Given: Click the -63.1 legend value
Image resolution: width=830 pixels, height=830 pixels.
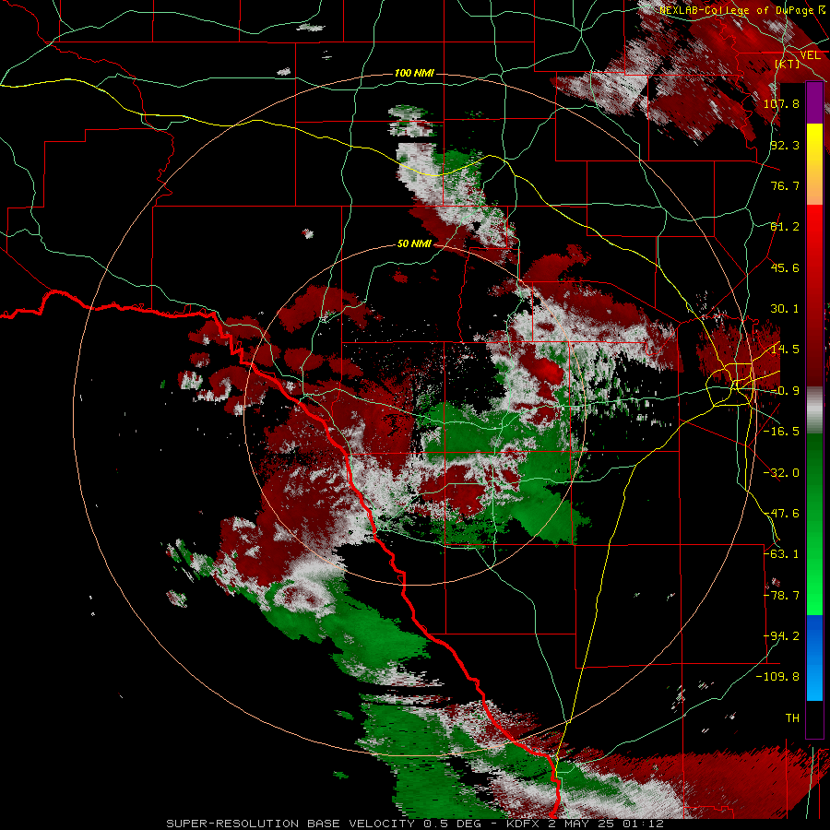Looking at the screenshot, I should pyautogui.click(x=781, y=553).
